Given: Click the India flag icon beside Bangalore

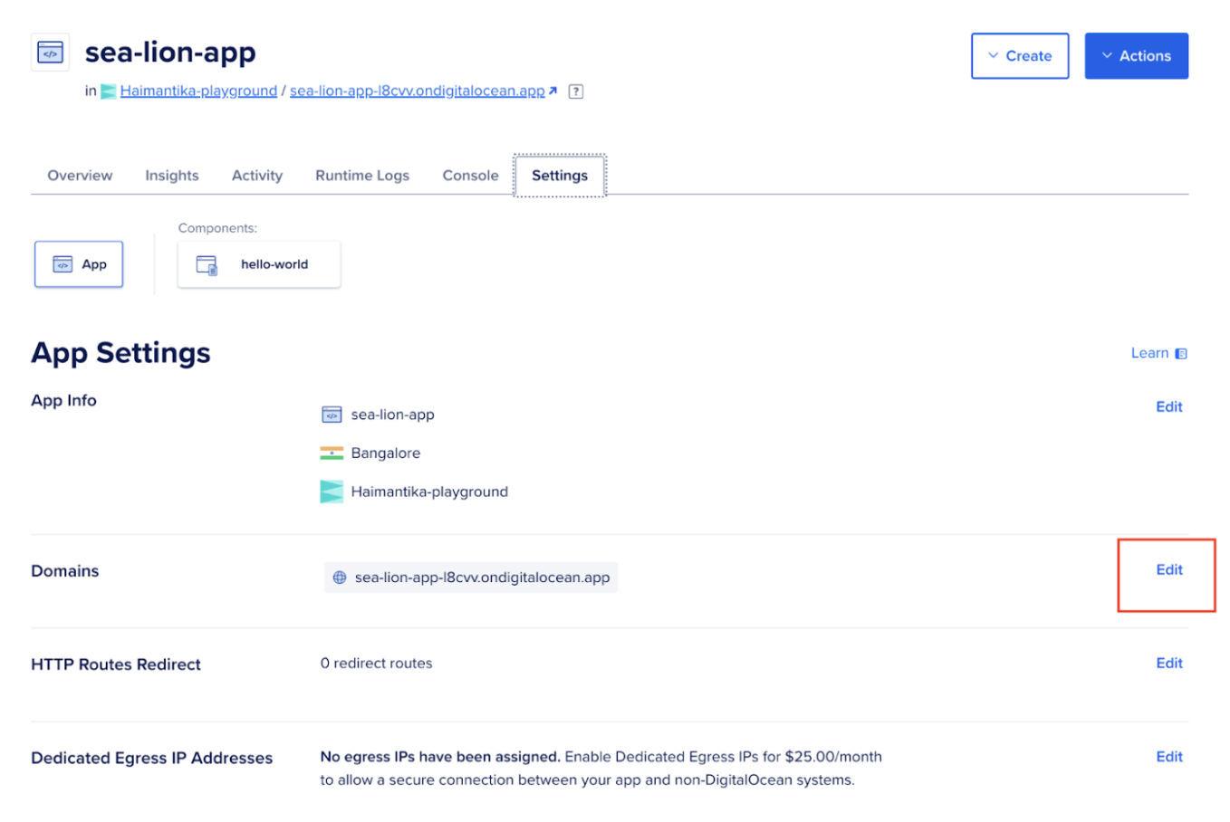Looking at the screenshot, I should pyautogui.click(x=332, y=454).
